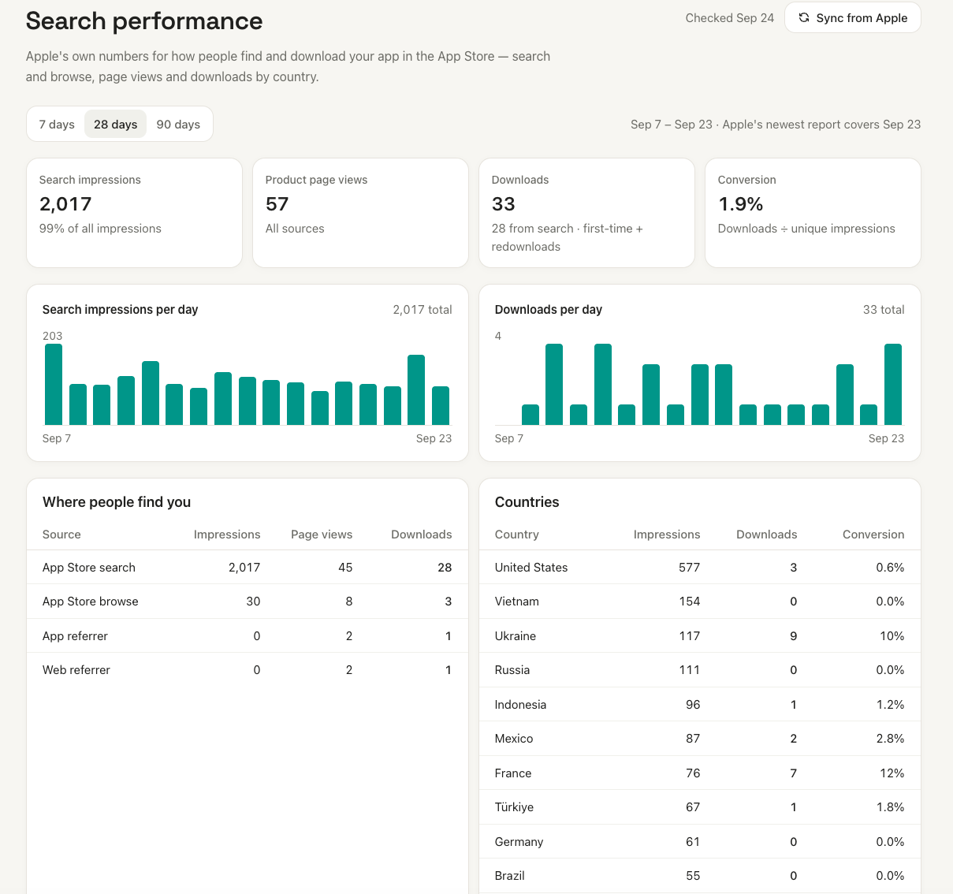Click the Checked Sep 24 status text
This screenshot has width=953, height=894.
(x=729, y=17)
